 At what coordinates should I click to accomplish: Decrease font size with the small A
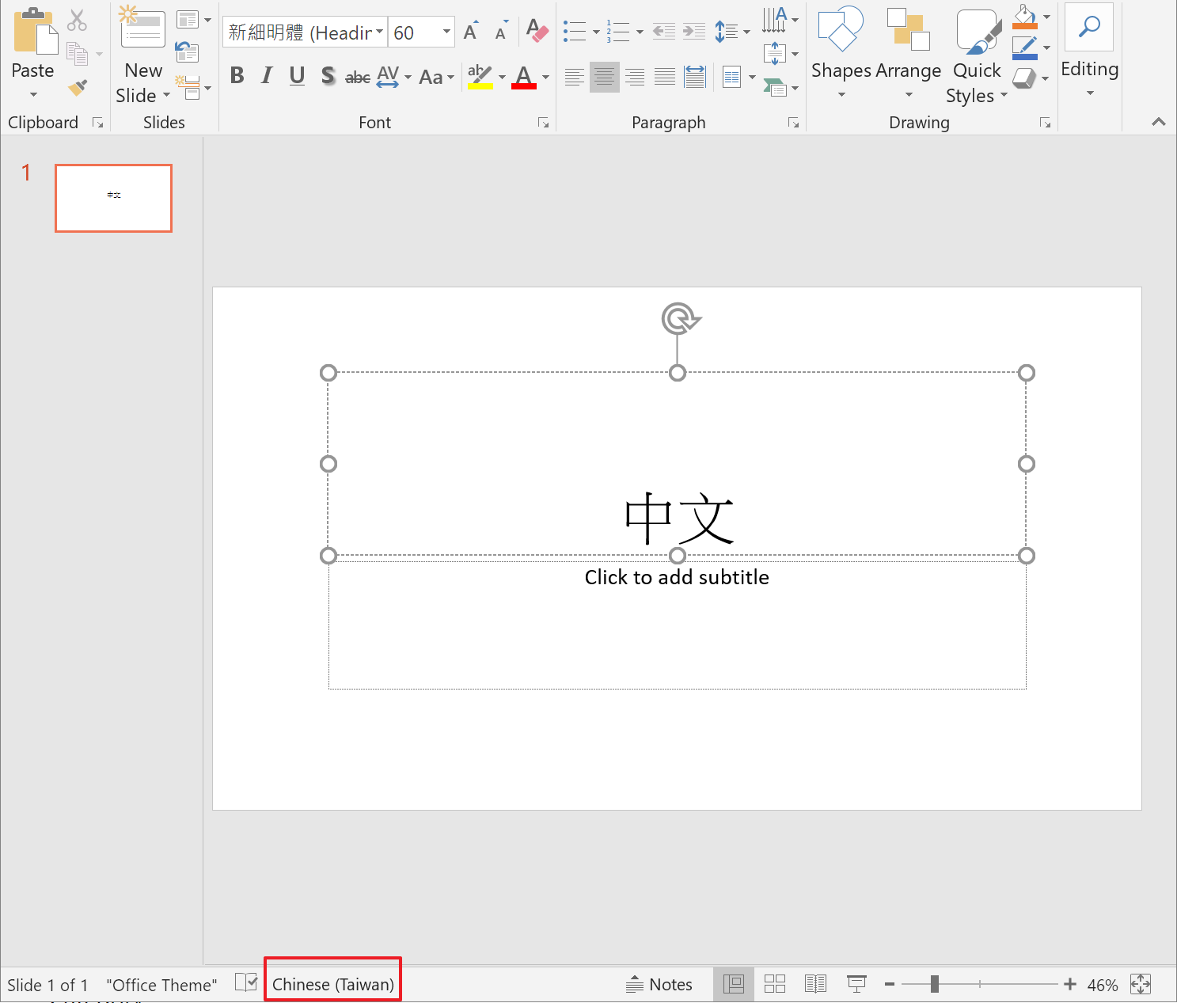(x=500, y=32)
